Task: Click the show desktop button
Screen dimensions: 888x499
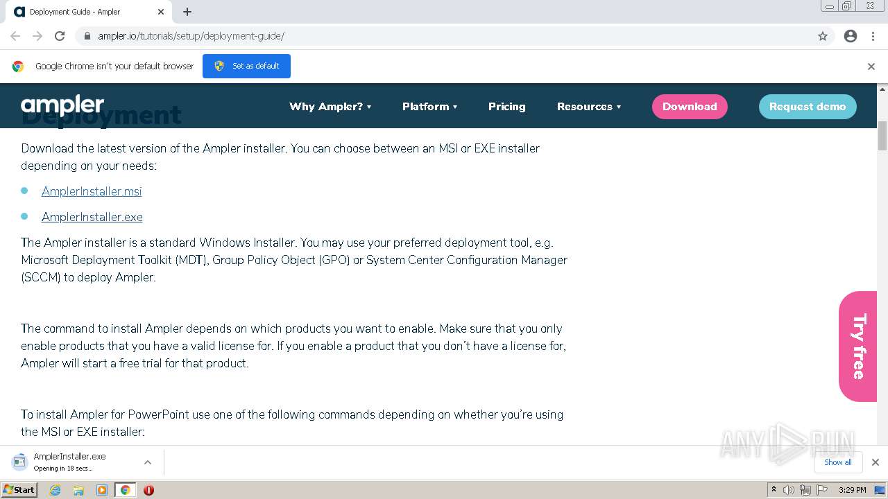Action: pyautogui.click(x=880, y=490)
